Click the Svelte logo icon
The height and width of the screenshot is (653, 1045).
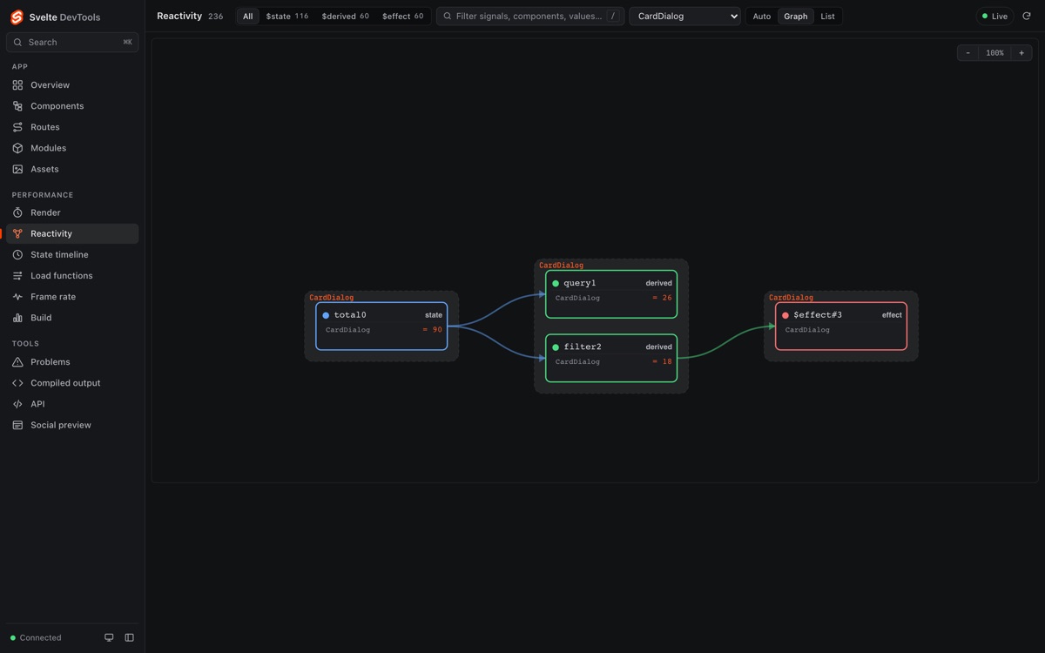[x=17, y=17]
